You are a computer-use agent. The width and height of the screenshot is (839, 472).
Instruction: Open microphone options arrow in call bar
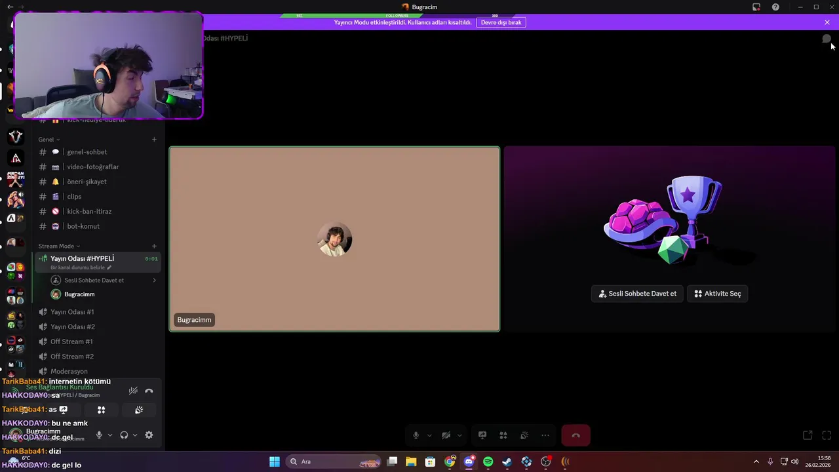click(x=429, y=435)
